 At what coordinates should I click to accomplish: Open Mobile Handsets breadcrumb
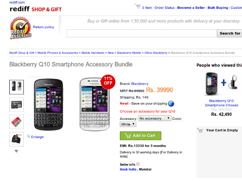93,53
